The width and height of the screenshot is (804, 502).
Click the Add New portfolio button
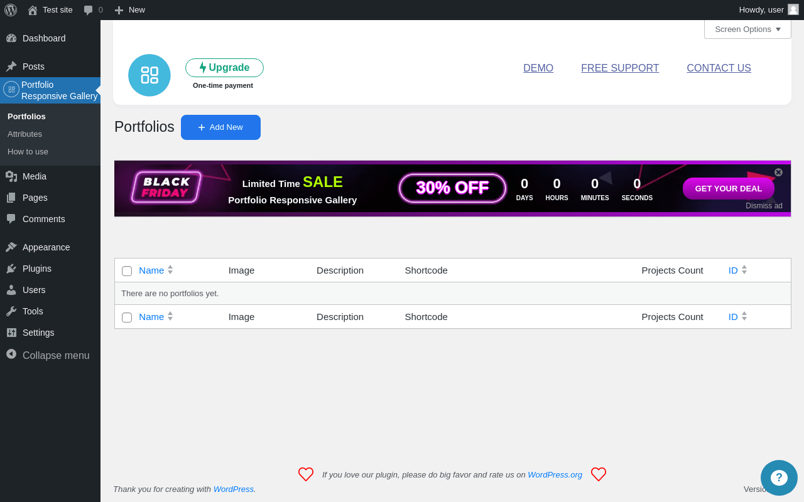pos(220,127)
